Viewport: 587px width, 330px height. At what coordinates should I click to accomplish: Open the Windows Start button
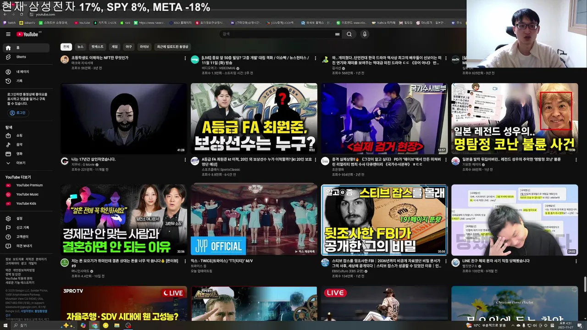coord(6,325)
